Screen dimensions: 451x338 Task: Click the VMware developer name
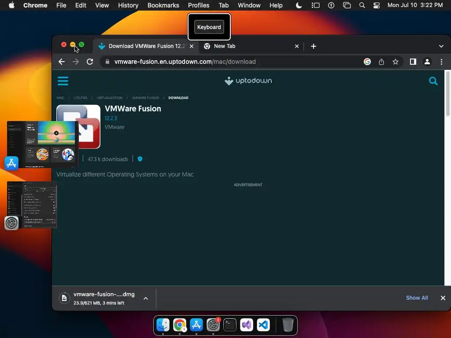(x=115, y=127)
